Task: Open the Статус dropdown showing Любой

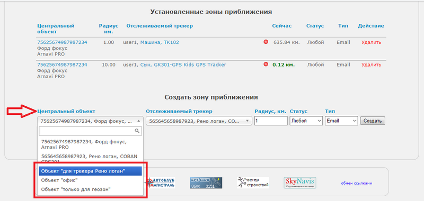Action: click(306, 121)
